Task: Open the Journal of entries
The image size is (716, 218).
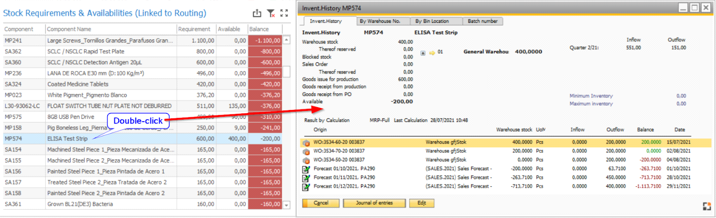Action: (374, 203)
